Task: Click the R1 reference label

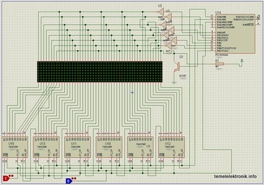Action: (x=217, y=61)
